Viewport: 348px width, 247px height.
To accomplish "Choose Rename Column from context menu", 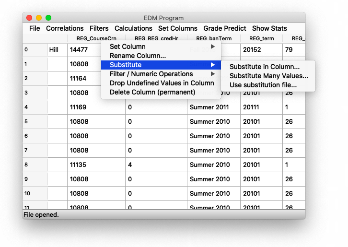I will coord(138,56).
